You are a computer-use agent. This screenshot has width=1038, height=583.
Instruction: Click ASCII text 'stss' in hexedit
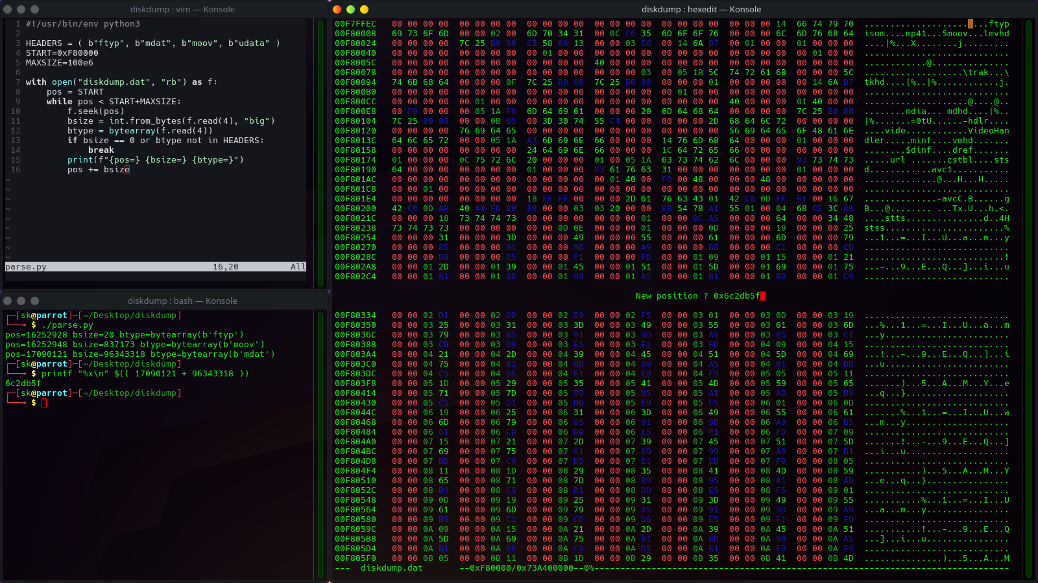(875, 228)
